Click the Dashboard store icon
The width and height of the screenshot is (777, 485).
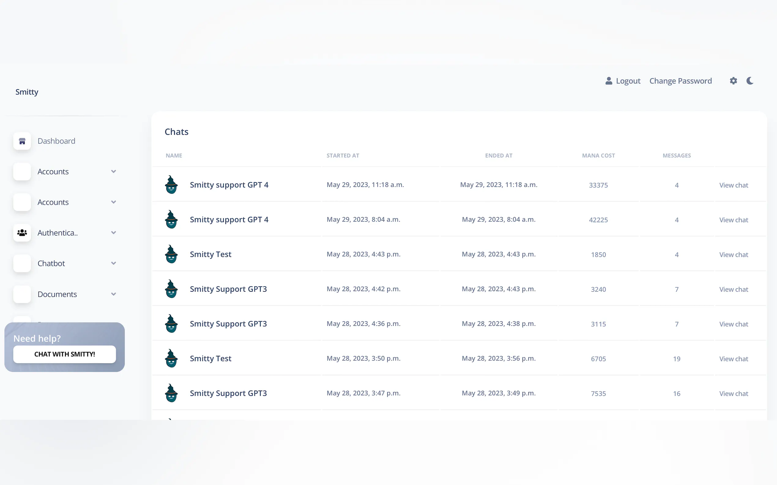click(22, 141)
